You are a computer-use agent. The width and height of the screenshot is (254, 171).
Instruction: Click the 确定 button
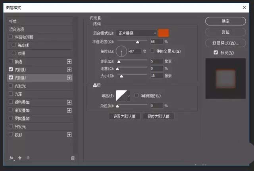point(225,21)
